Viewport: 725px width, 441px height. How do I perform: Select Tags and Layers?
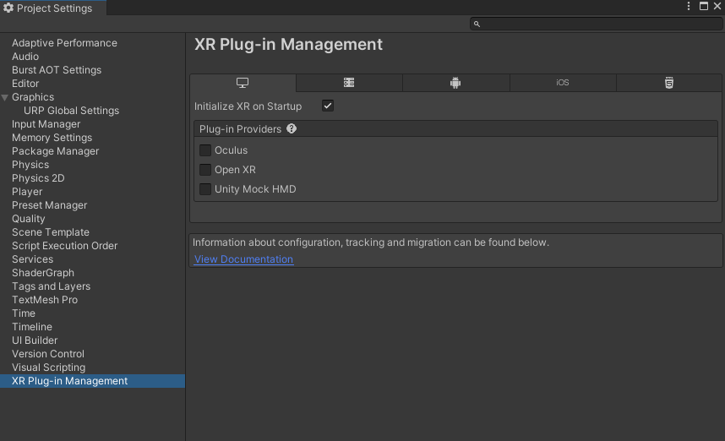coord(51,286)
